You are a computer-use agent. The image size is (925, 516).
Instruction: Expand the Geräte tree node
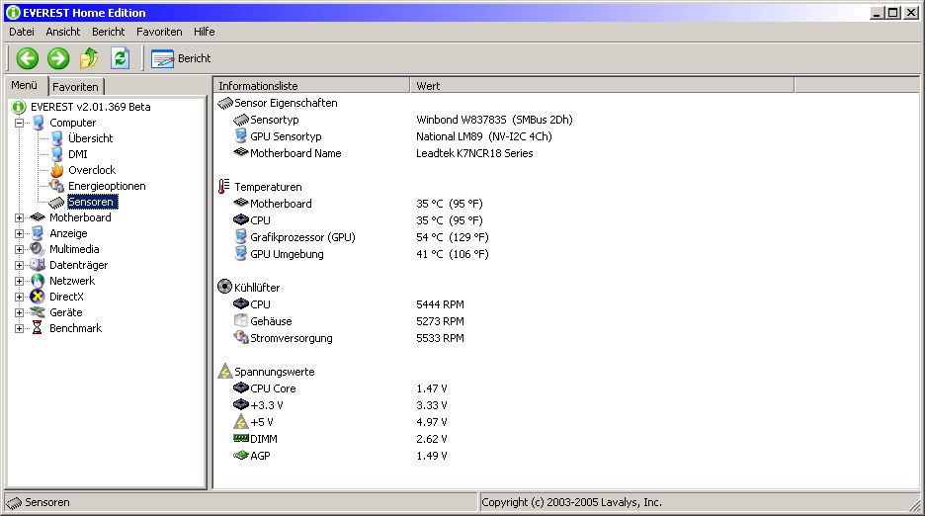tap(20, 313)
